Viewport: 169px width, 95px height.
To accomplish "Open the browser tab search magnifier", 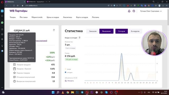I will 153,2.
